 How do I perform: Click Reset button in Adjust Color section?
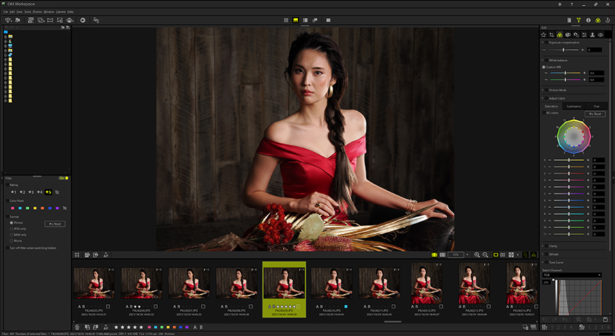pyautogui.click(x=595, y=114)
